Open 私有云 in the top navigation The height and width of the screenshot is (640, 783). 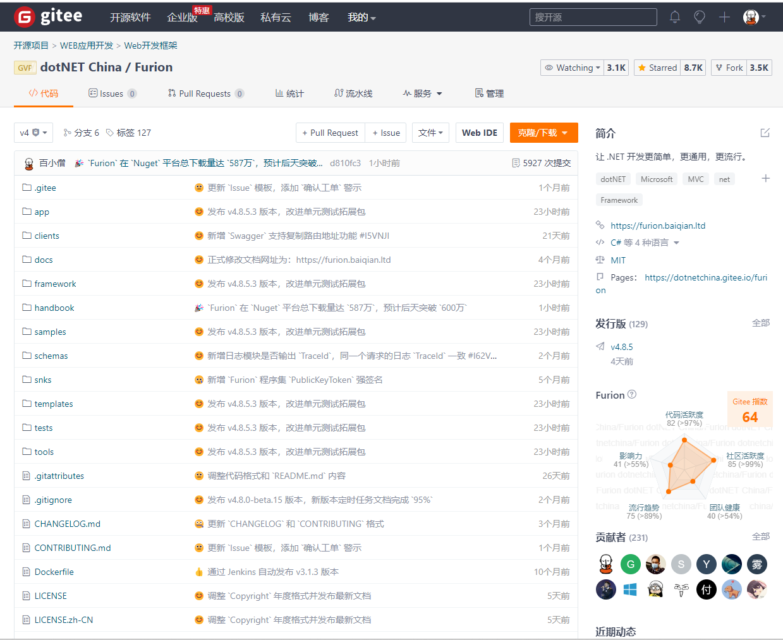[x=276, y=18]
